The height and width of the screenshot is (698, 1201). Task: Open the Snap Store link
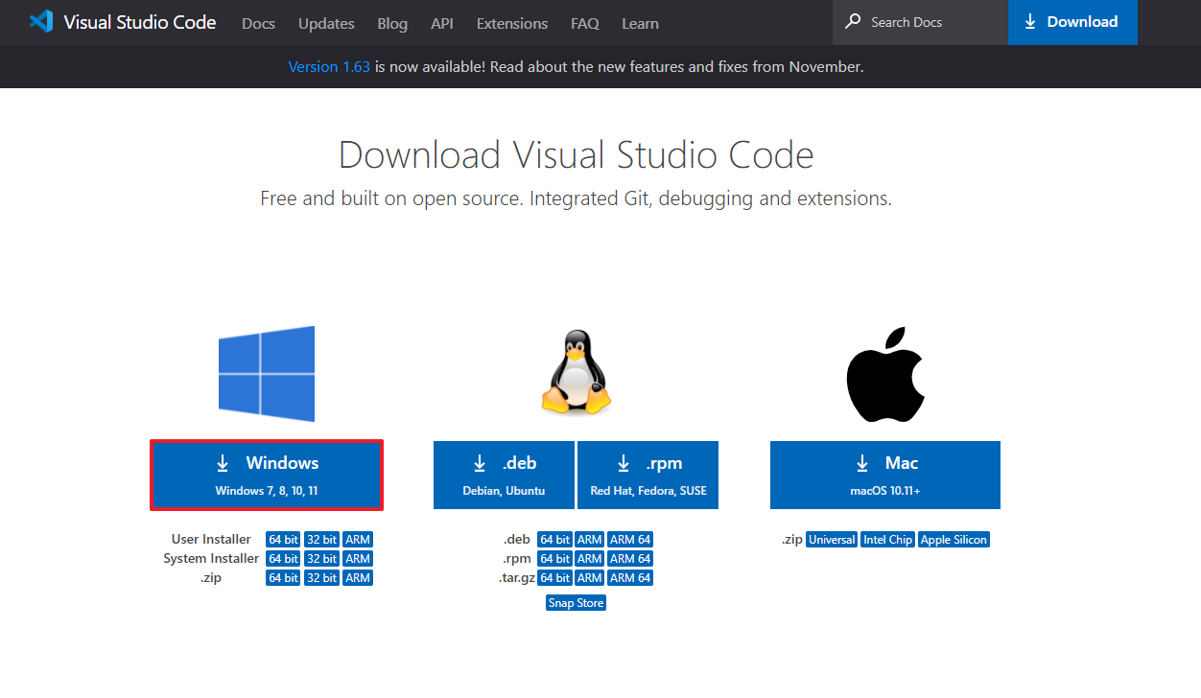point(576,603)
